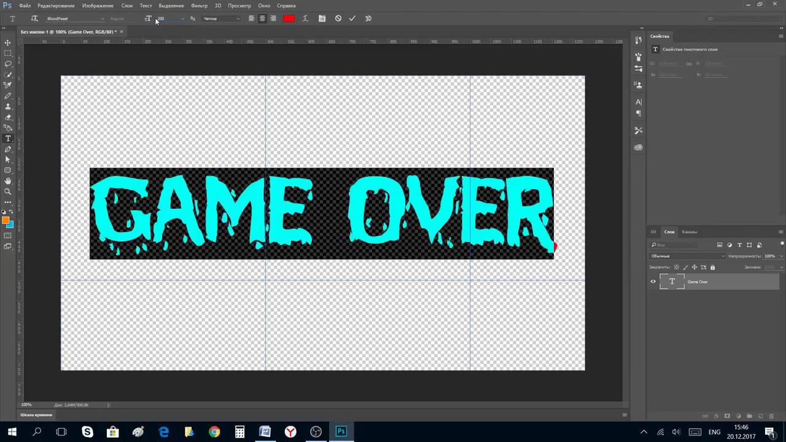
Task: Select the Game Over layer thumbnail
Action: point(672,282)
